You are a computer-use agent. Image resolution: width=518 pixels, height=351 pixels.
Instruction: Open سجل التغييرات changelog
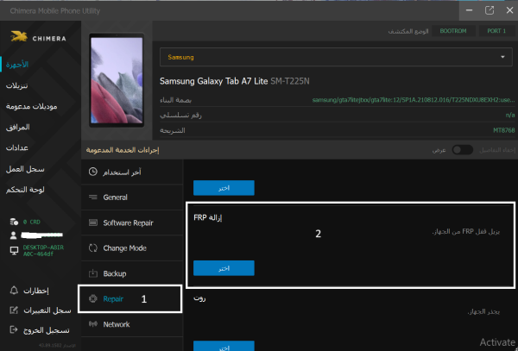coord(47,310)
